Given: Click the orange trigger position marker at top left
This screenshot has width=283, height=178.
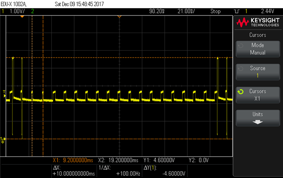Looking at the screenshot, I should 22,16.
